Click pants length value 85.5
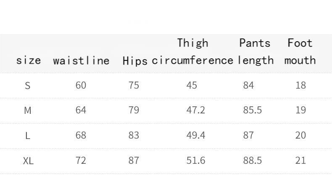Screen dimensions: 332x181 (x=252, y=110)
